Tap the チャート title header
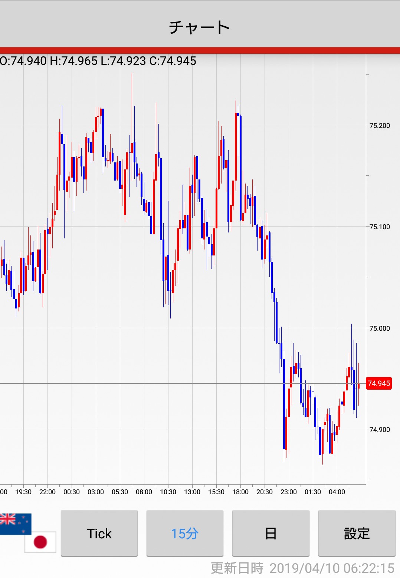 (x=200, y=27)
